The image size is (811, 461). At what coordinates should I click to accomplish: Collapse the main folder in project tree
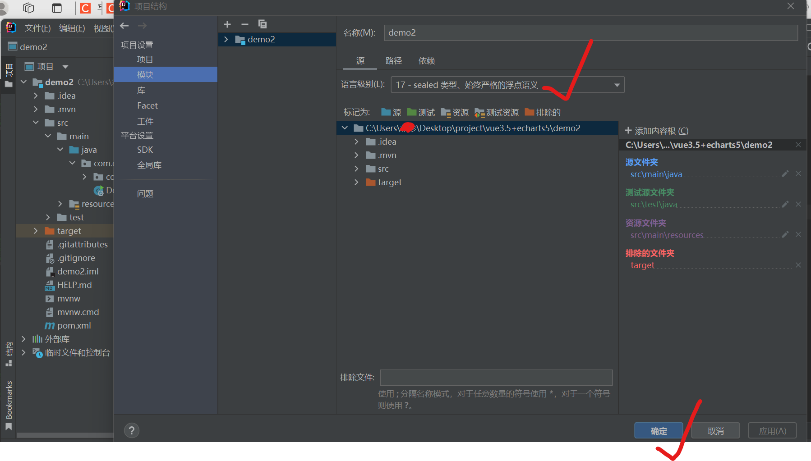pyautogui.click(x=48, y=136)
